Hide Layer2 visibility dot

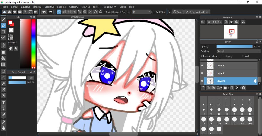pos(202,73)
